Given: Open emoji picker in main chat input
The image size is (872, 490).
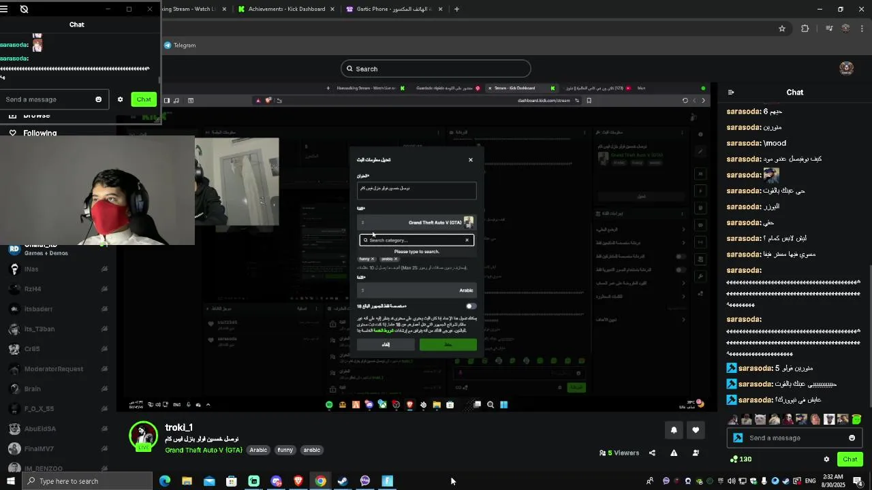Looking at the screenshot, I should pos(852,438).
